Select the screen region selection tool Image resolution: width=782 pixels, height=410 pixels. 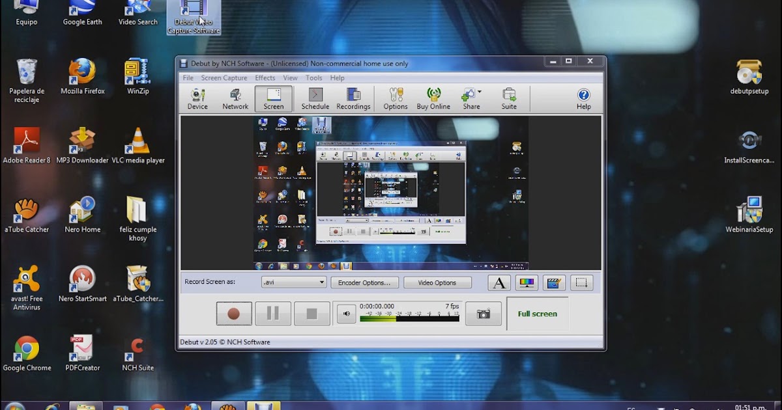[x=581, y=282]
